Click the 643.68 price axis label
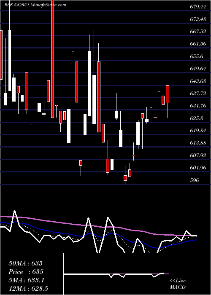Screen dimensions: 211x295 click(x=198, y=81)
